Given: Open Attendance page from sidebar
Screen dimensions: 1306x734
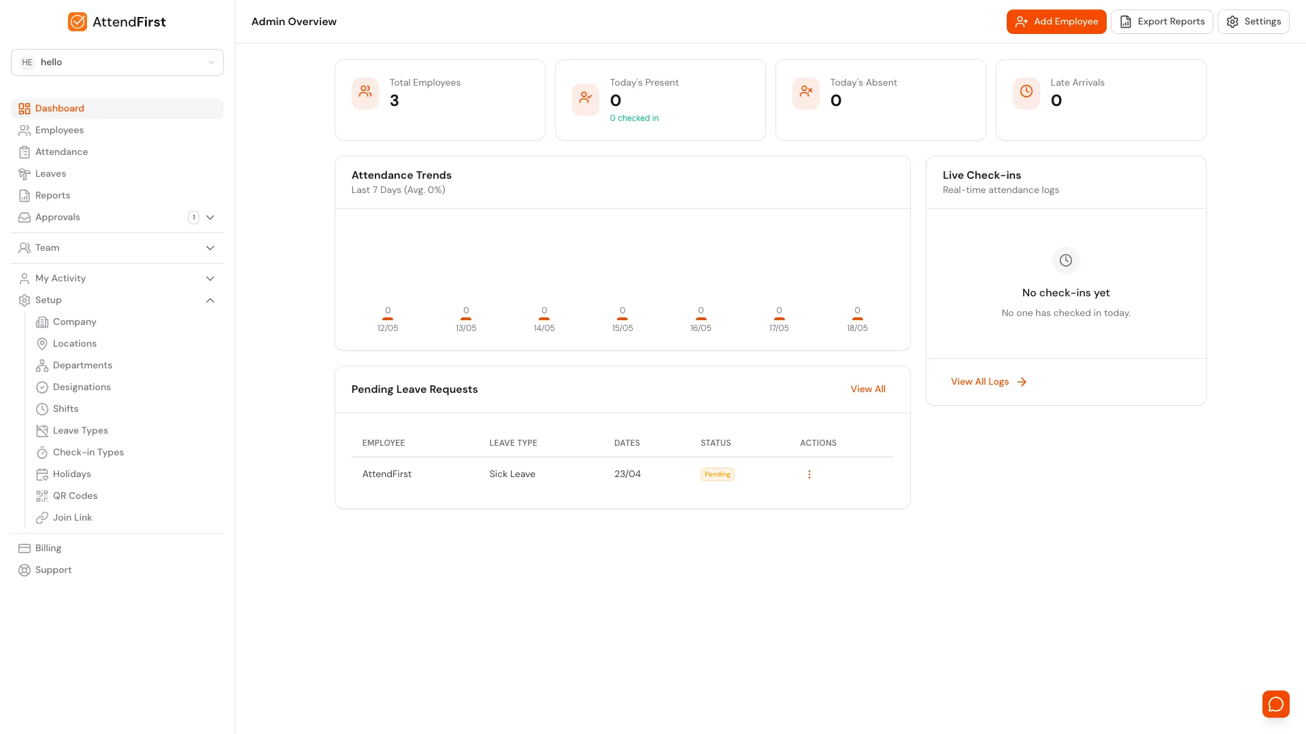Looking at the screenshot, I should pyautogui.click(x=117, y=152).
